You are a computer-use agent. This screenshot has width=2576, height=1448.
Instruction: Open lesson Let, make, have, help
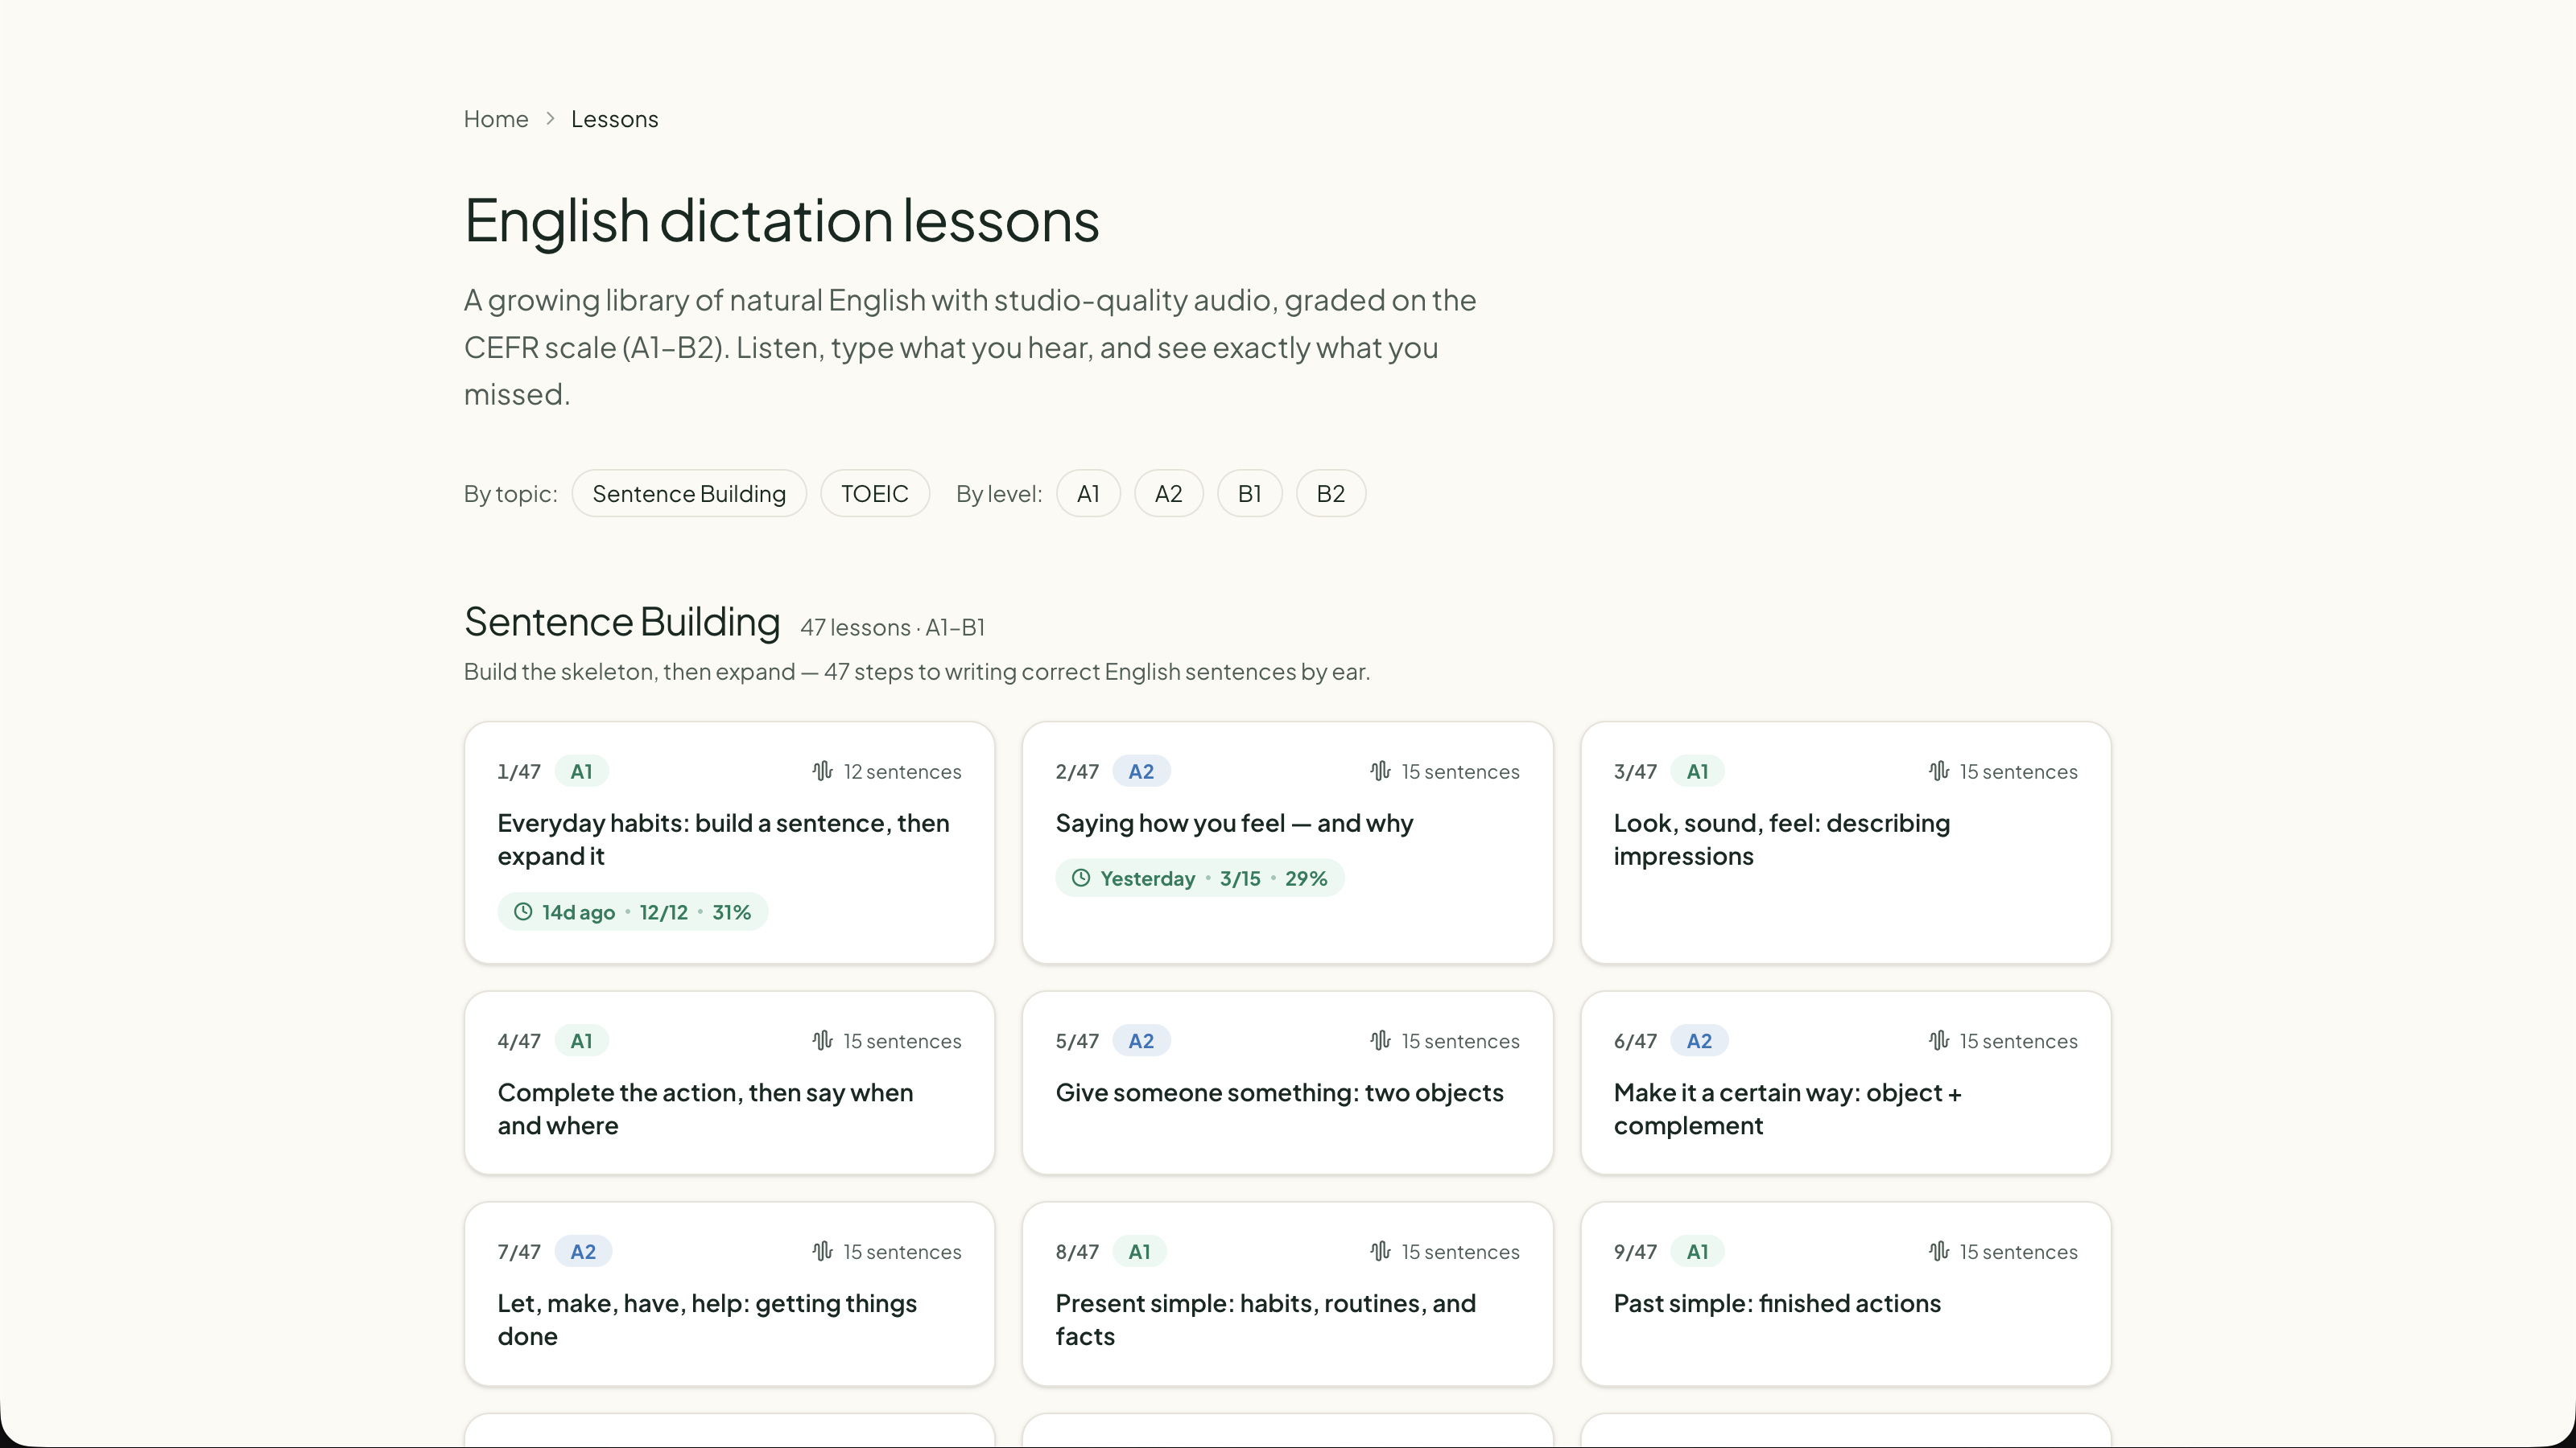729,1293
